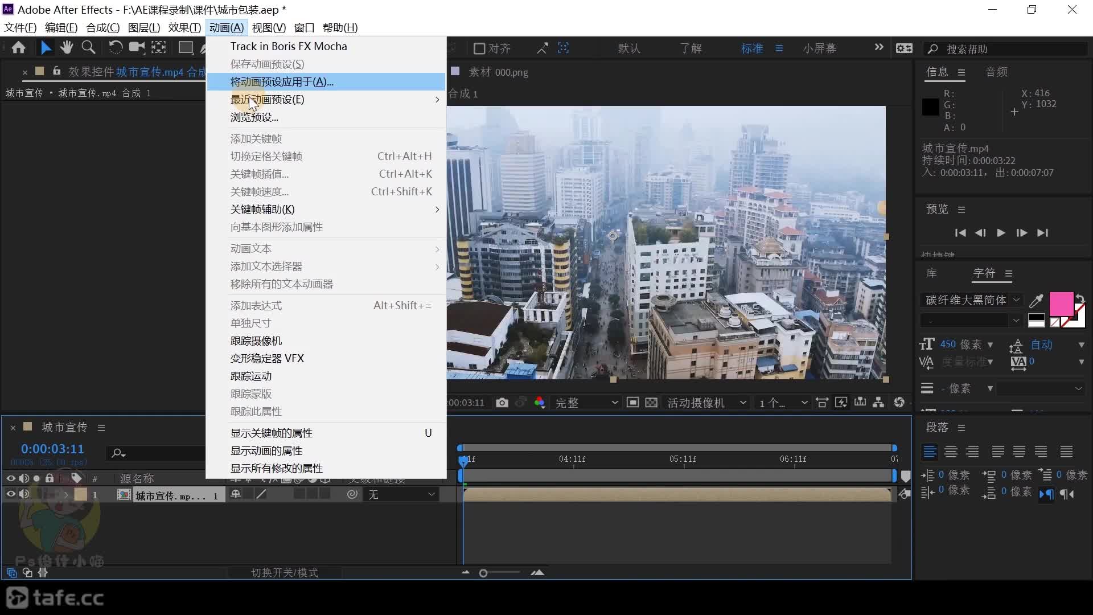
Task: Open the workspace overflow chevrons
Action: [879, 47]
